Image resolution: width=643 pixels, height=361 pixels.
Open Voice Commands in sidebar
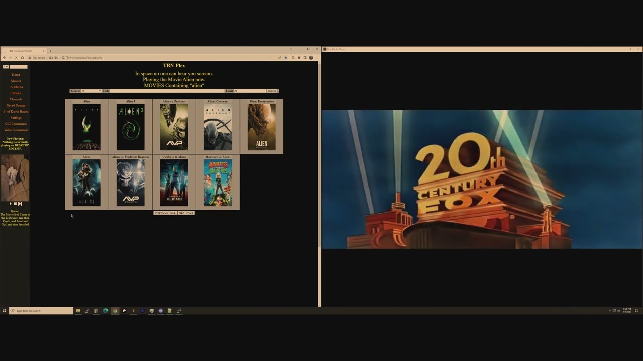[16, 130]
